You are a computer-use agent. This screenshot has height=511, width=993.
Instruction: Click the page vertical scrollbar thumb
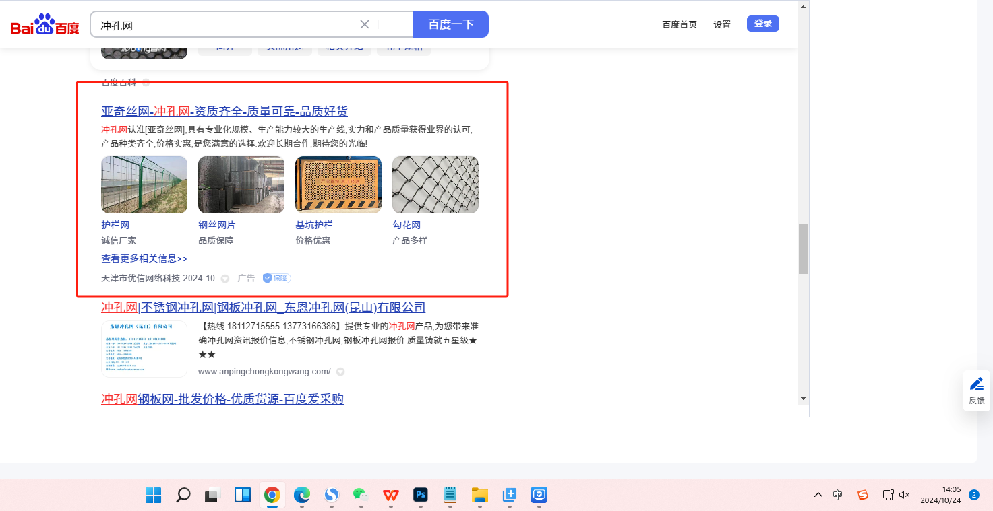(x=803, y=249)
